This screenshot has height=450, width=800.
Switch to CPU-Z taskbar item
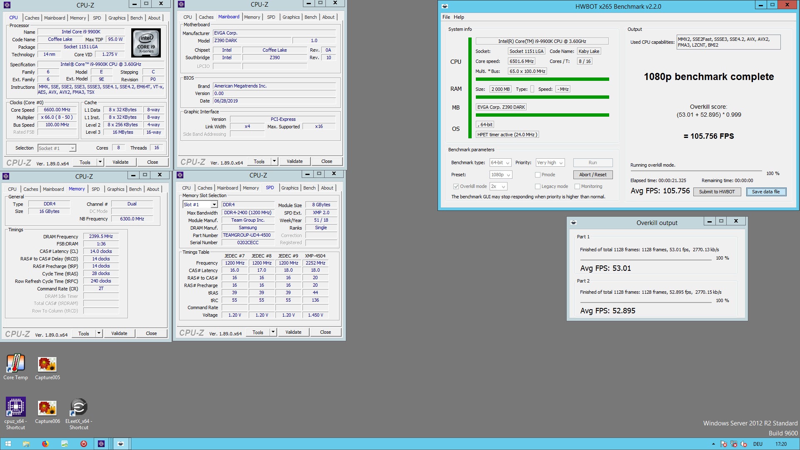pos(101,444)
